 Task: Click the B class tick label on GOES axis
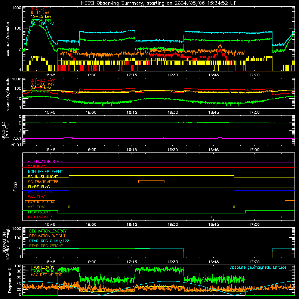(20, 123)
